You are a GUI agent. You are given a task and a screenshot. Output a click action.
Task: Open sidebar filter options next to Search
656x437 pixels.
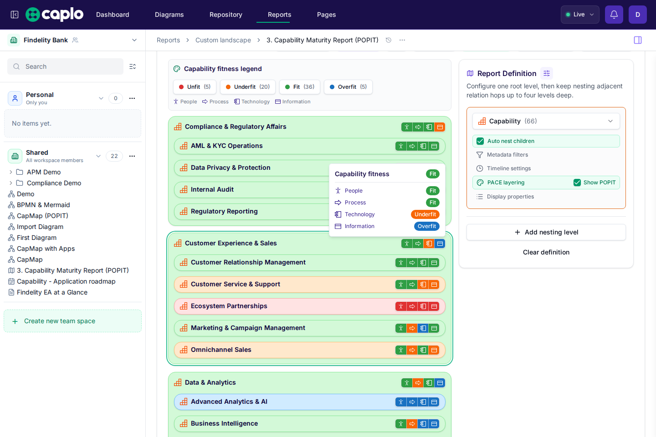[x=133, y=66]
